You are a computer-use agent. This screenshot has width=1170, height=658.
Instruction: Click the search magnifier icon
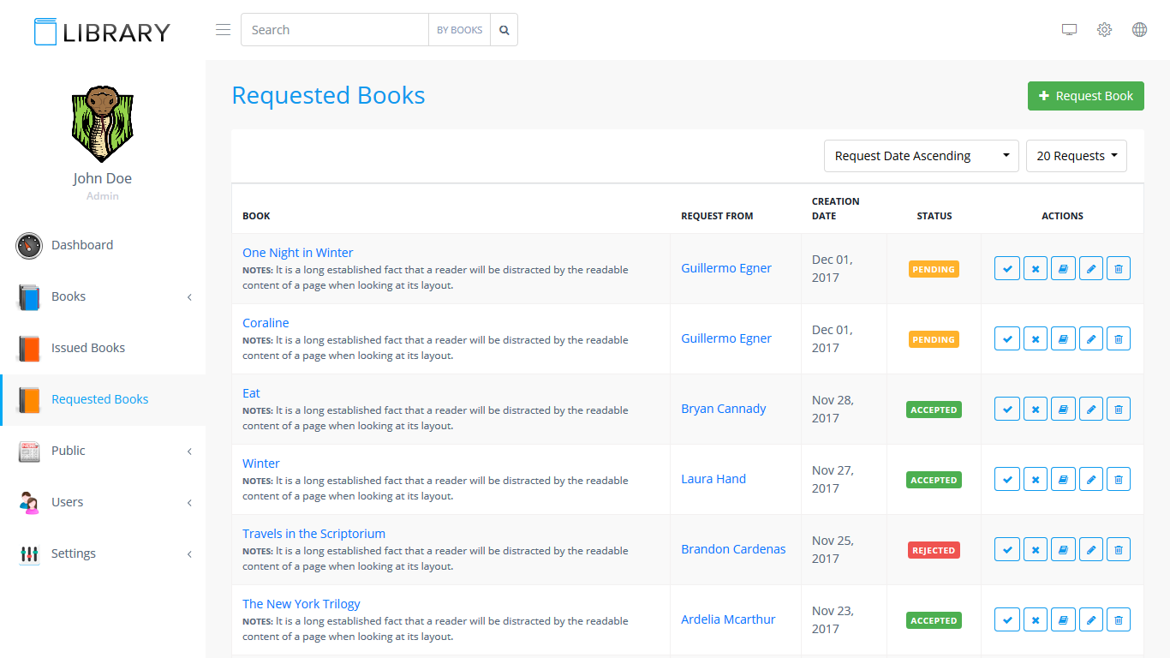[x=504, y=30]
